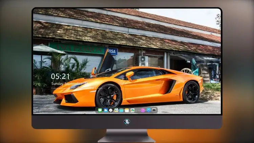Open the blue App Store icon
The height and width of the screenshot is (143, 254).
tap(149, 110)
